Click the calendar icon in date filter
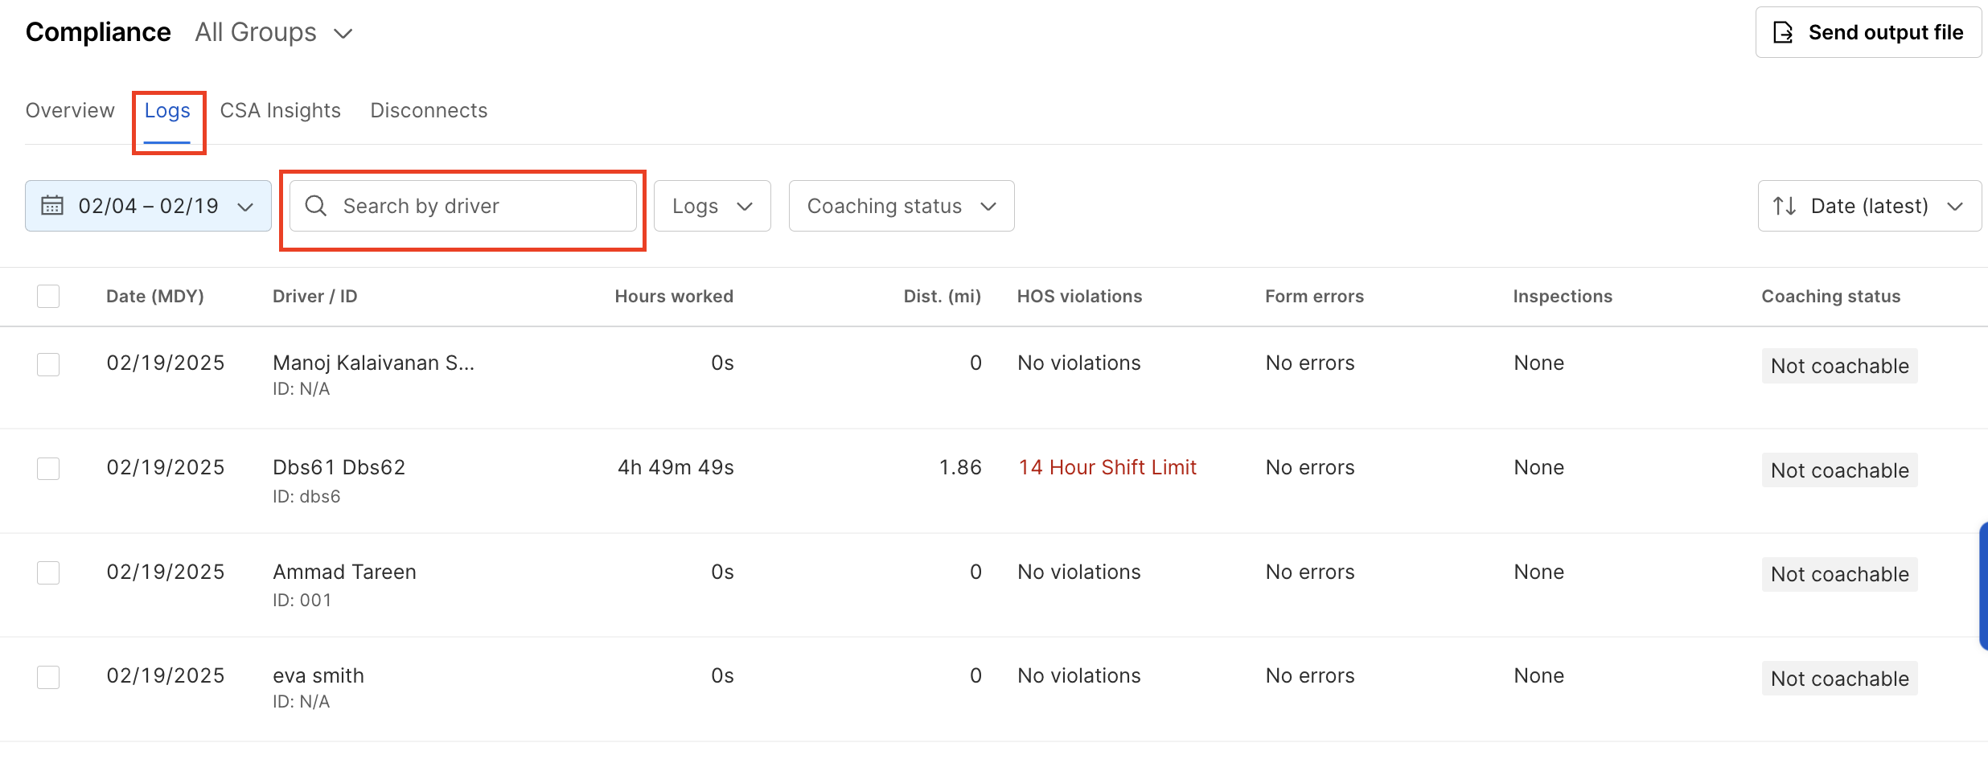 click(x=52, y=206)
